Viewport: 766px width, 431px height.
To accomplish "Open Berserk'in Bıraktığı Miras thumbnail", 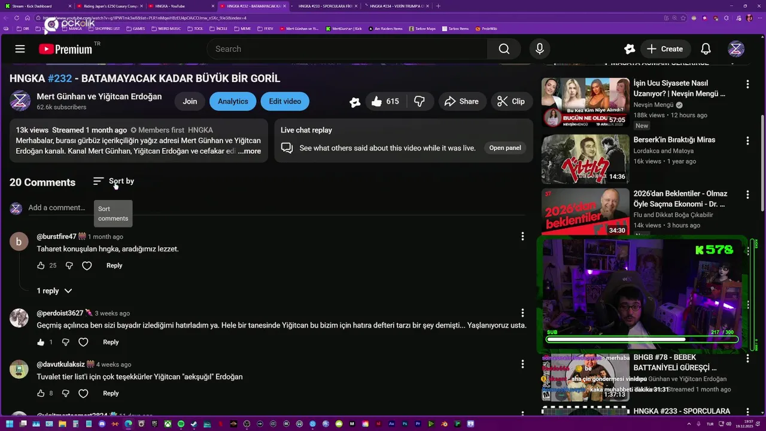I will (585, 159).
